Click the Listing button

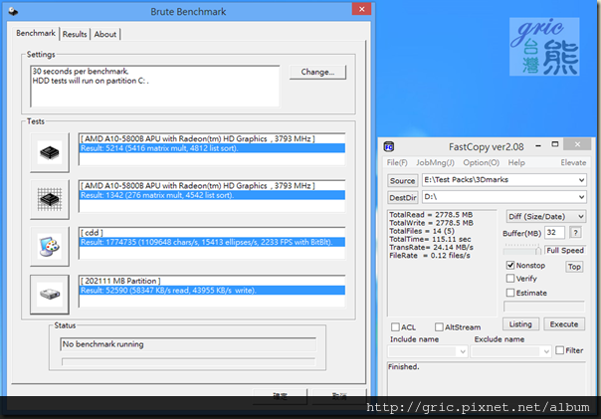pyautogui.click(x=520, y=324)
